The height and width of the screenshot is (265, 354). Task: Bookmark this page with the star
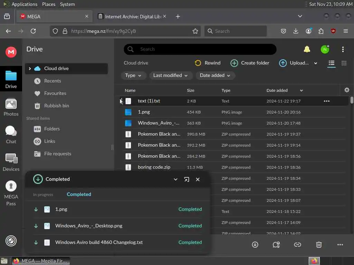click(x=195, y=31)
